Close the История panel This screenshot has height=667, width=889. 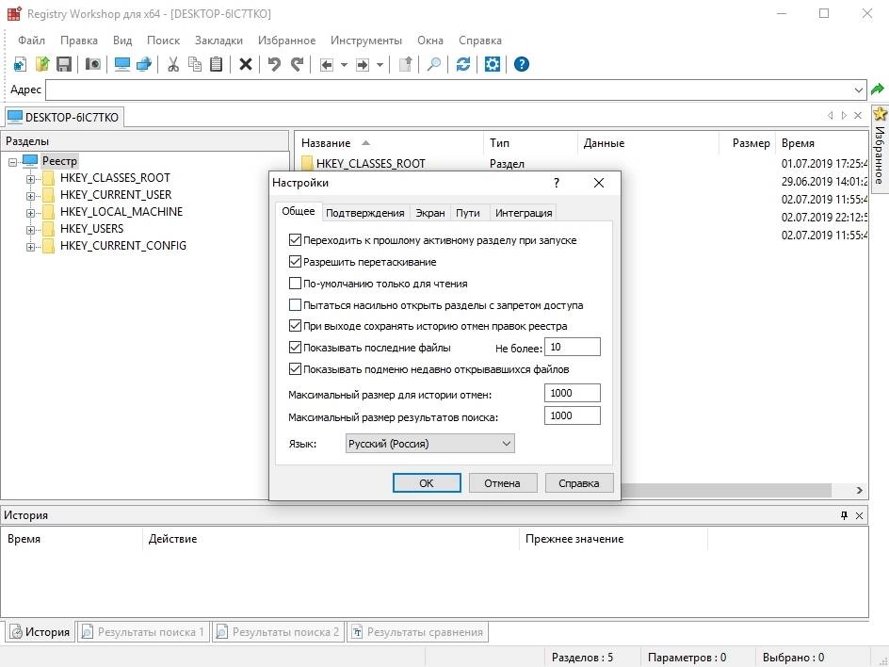click(860, 515)
